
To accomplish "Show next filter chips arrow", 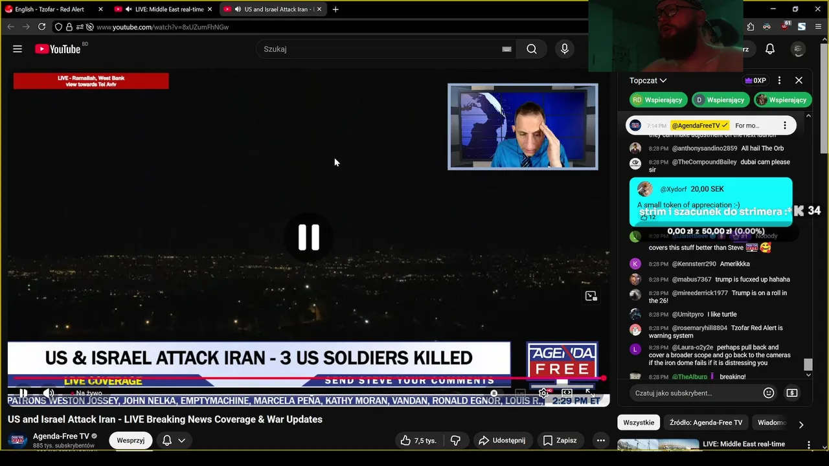I will [x=801, y=425].
